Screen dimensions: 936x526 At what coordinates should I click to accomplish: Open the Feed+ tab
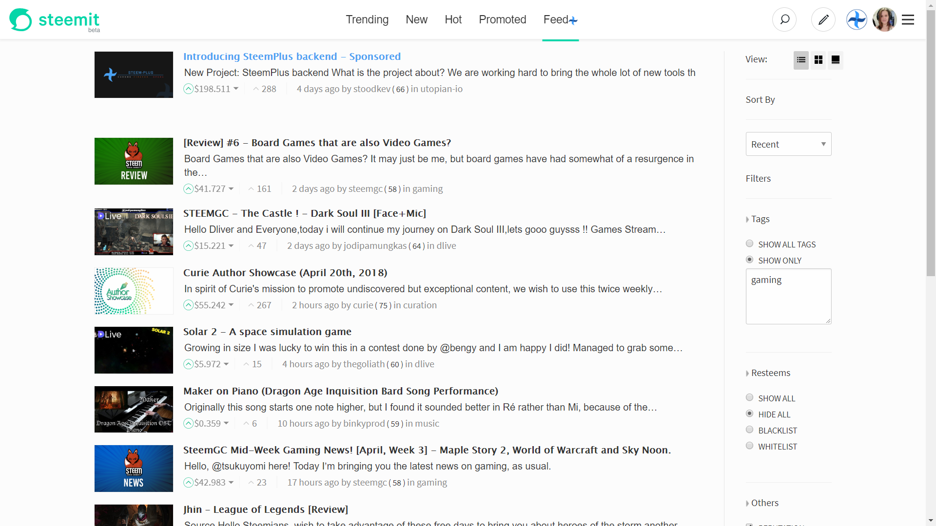(561, 19)
